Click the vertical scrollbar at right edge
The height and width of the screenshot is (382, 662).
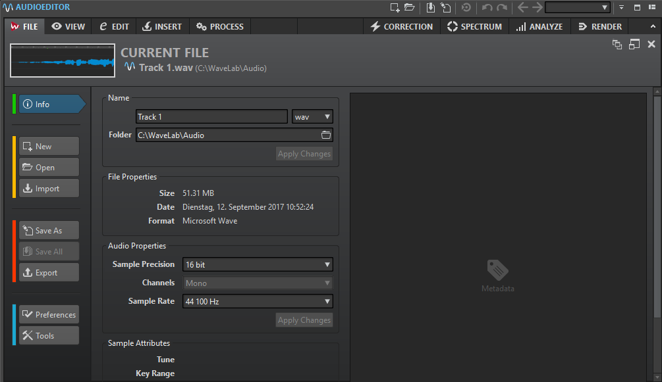click(657, 206)
